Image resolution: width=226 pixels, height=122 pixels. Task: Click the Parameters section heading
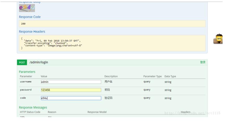coord(27,72)
